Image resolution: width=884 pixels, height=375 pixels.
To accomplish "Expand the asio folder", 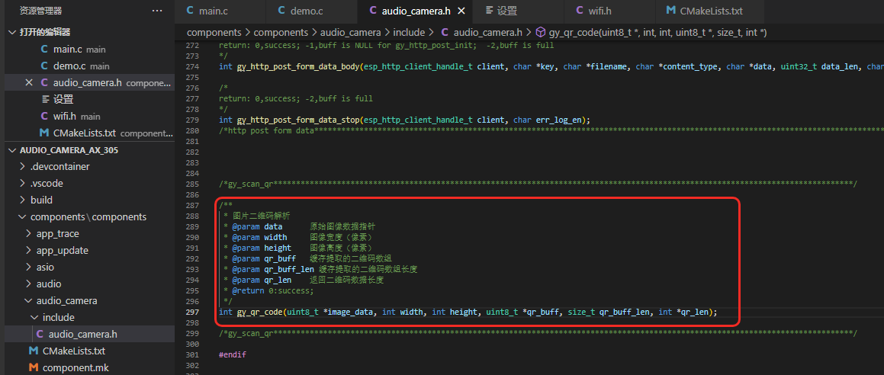I will (x=29, y=267).
